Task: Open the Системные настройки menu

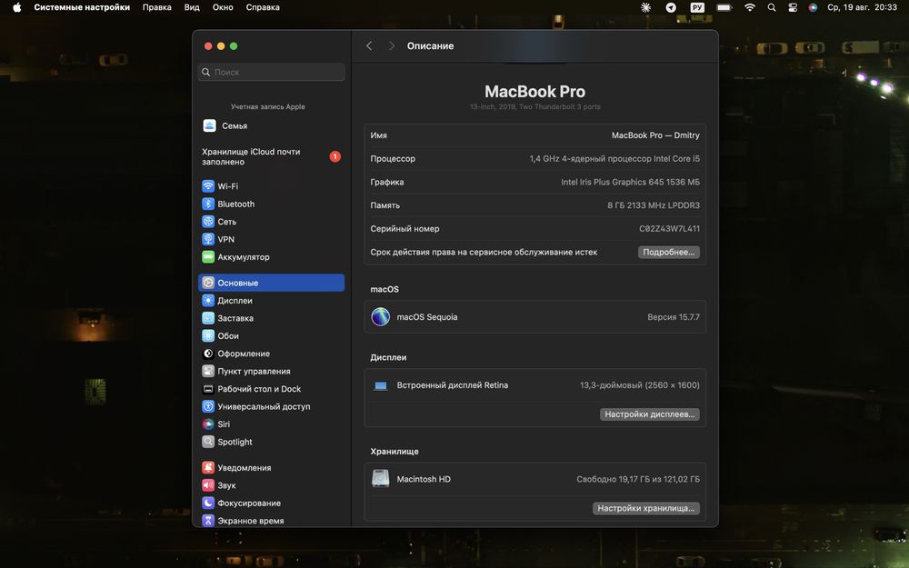Action: [x=82, y=7]
